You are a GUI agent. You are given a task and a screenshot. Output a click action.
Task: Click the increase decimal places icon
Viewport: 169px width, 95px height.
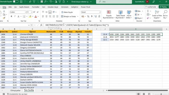[x=96, y=16]
